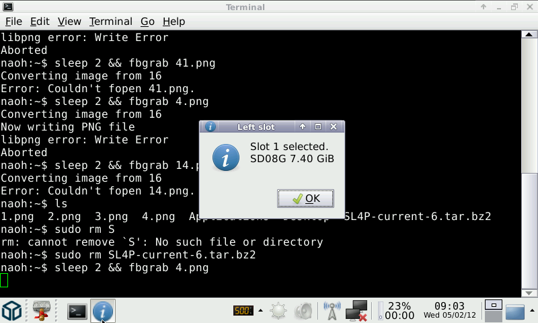Click the volume speaker icon
The image size is (538, 323).
click(303, 311)
